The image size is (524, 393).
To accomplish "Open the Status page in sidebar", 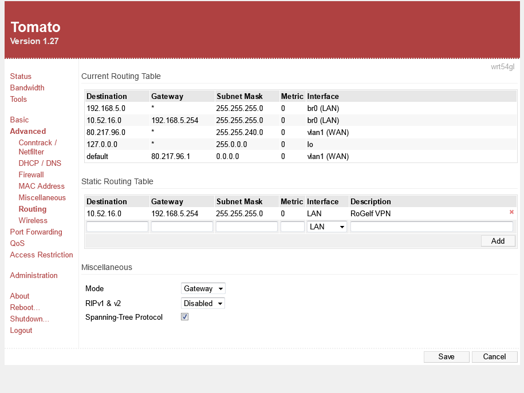I will tap(21, 77).
